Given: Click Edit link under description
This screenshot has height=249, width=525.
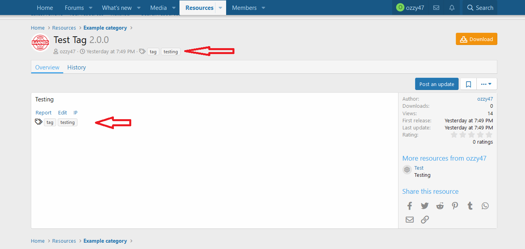Looking at the screenshot, I should [x=62, y=112].
